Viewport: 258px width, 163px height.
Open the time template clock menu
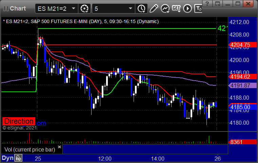pyautogui.click(x=141, y=8)
